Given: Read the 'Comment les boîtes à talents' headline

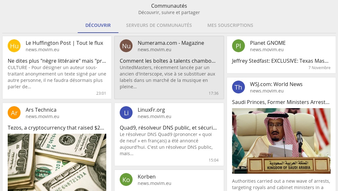Looking at the screenshot, I should (x=168, y=61).
